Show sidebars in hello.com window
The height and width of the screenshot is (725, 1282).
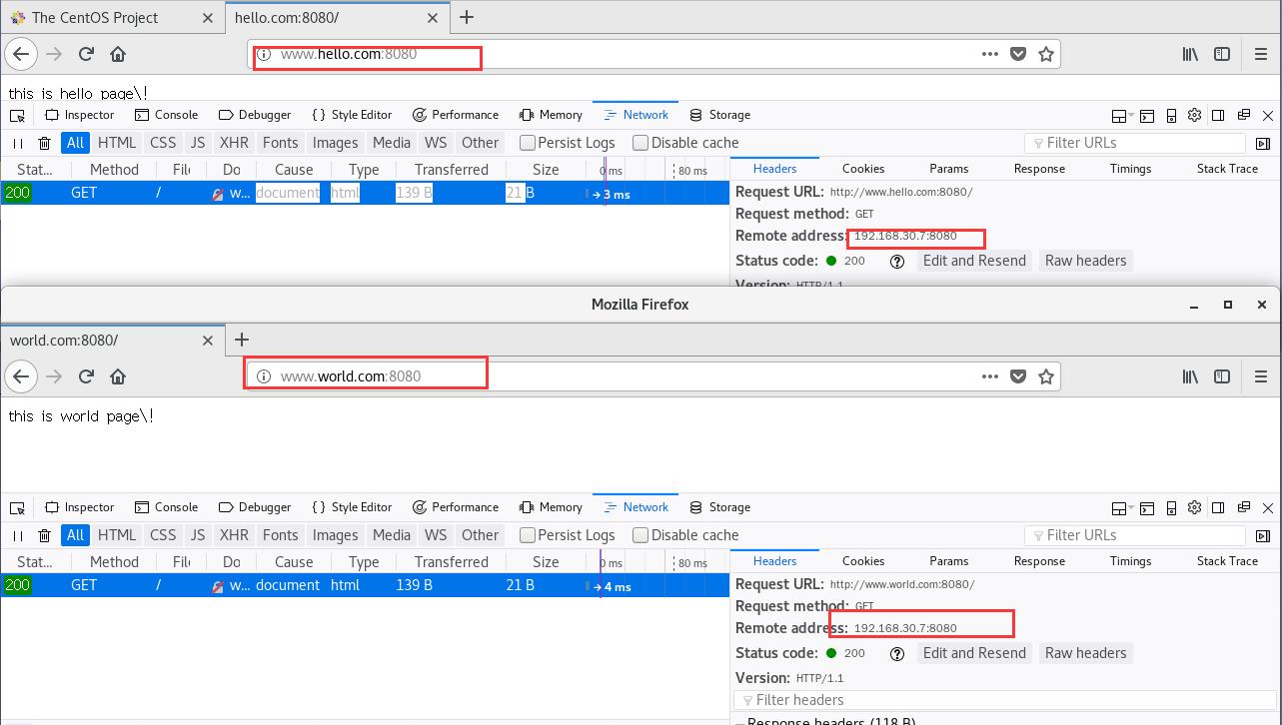click(1222, 54)
